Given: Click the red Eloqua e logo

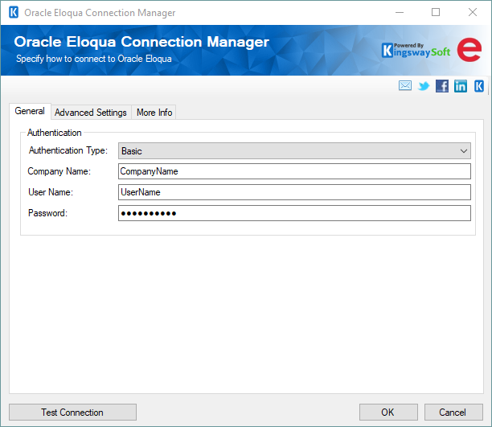Looking at the screenshot, I should click(469, 50).
